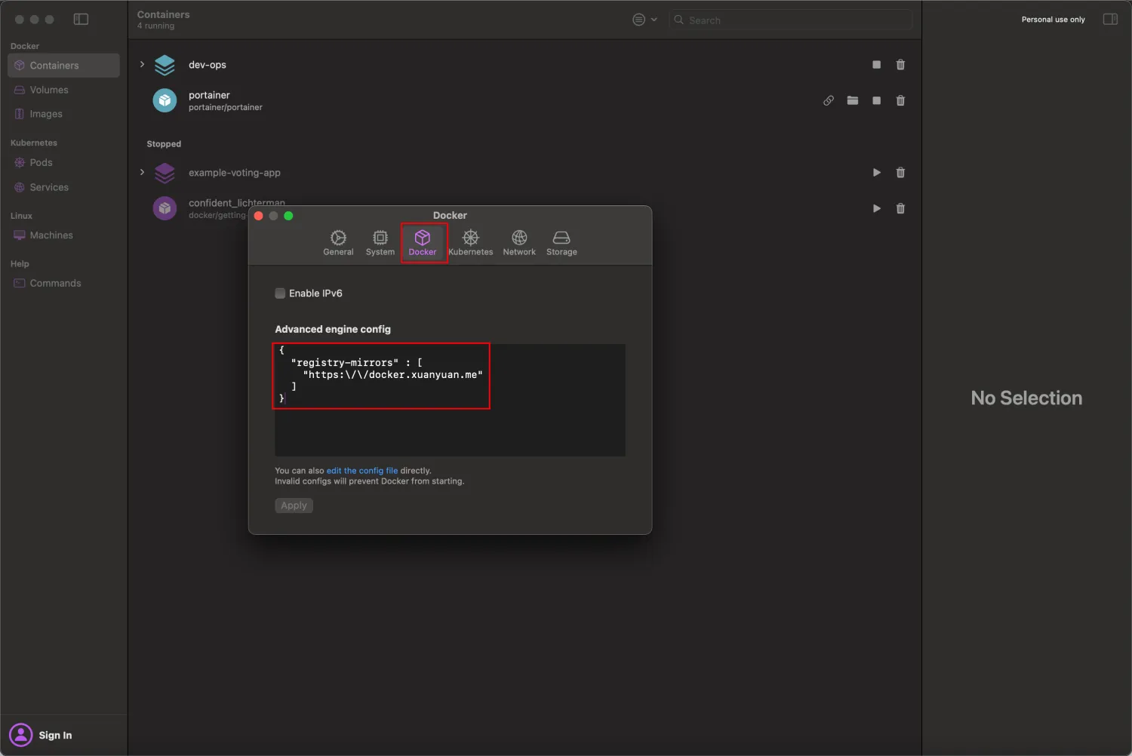Expand the example-voting-app group
The width and height of the screenshot is (1132, 756).
pyautogui.click(x=142, y=173)
